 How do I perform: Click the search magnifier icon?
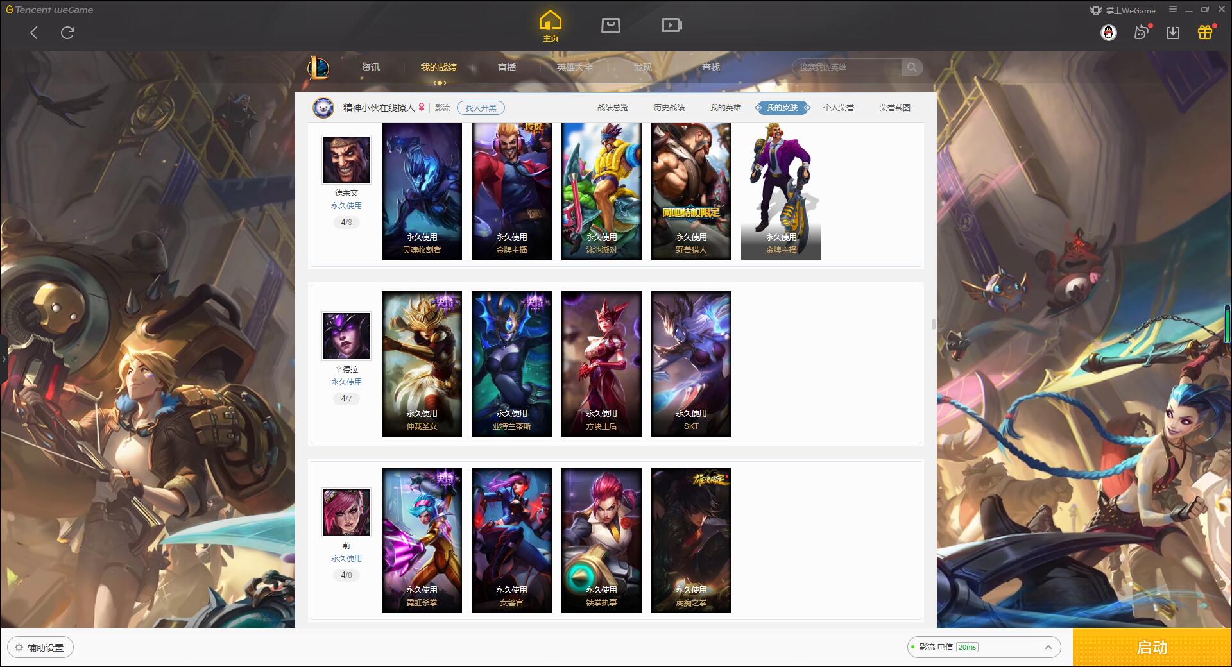point(912,67)
